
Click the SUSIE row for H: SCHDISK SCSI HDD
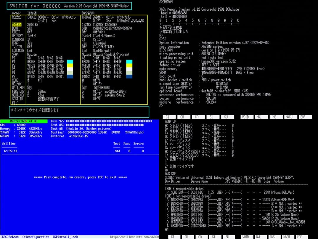point(230,192)
